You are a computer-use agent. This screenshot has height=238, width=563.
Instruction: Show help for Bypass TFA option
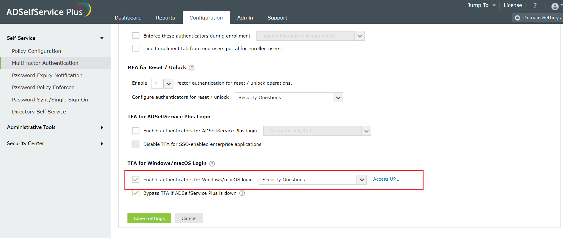242,193
